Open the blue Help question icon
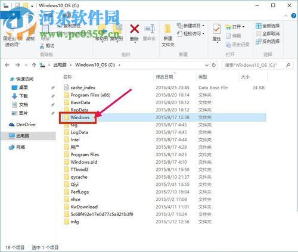Image resolution: width=298 pixels, height=252 pixels. pyautogui.click(x=294, y=15)
